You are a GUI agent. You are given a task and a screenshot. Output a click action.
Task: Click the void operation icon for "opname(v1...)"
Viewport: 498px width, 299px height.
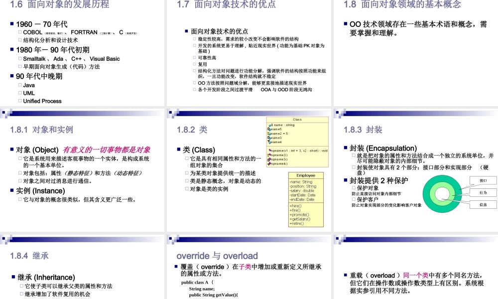click(270, 150)
